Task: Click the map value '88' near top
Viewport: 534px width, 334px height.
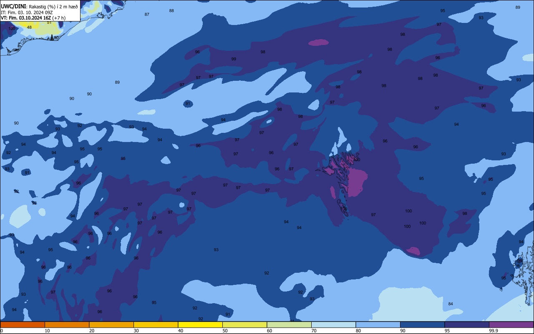Action: pos(171,10)
